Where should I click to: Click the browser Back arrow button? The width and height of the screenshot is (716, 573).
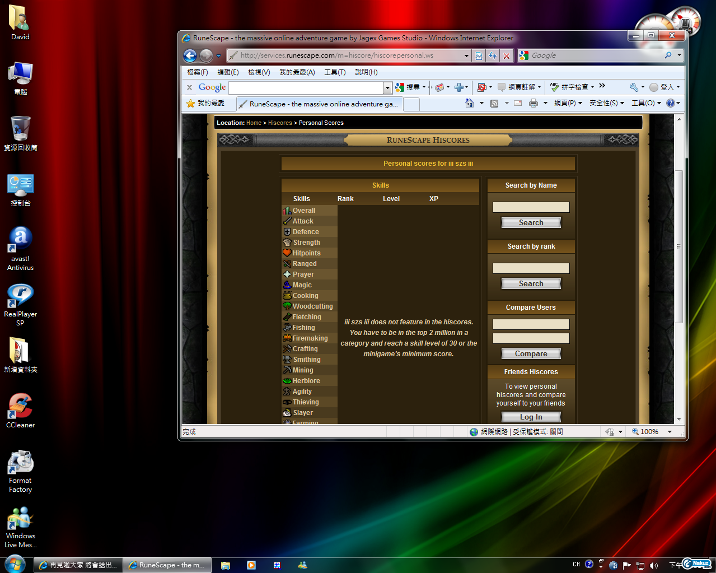tap(190, 55)
